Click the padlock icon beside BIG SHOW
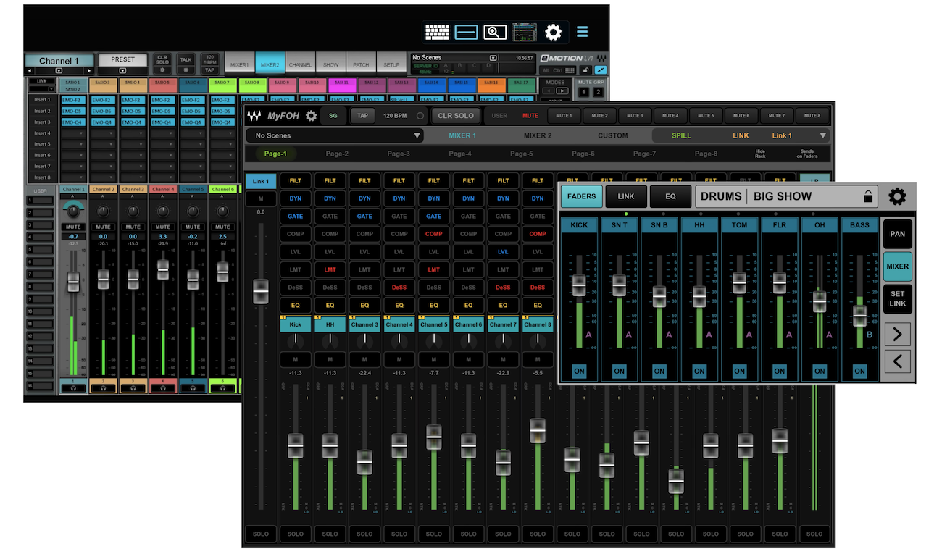The height and width of the screenshot is (554, 942). (x=867, y=196)
